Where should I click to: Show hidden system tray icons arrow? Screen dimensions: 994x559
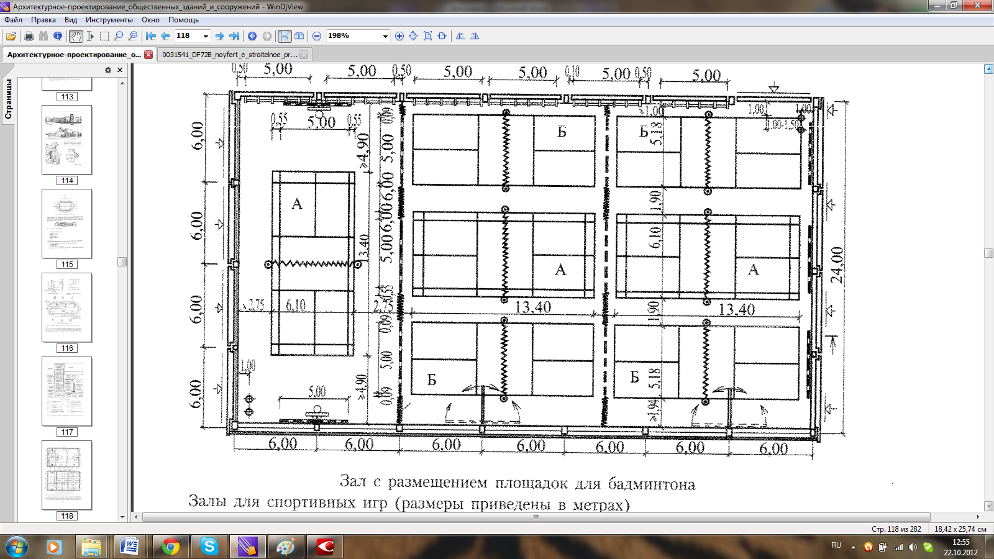(853, 547)
